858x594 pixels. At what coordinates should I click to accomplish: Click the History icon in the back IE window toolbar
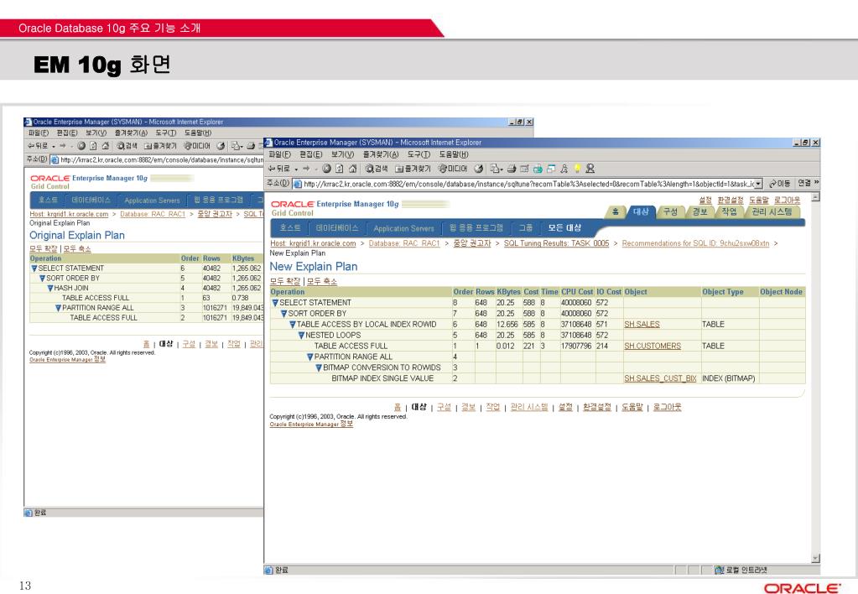pos(221,146)
